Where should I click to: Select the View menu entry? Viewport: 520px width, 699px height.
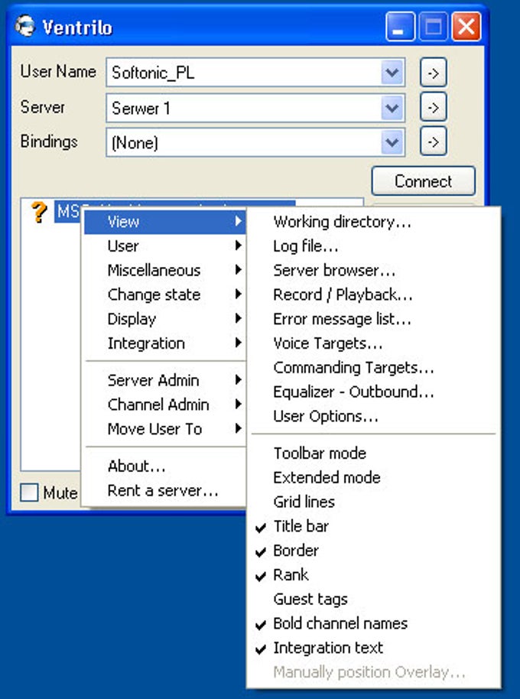coord(165,222)
